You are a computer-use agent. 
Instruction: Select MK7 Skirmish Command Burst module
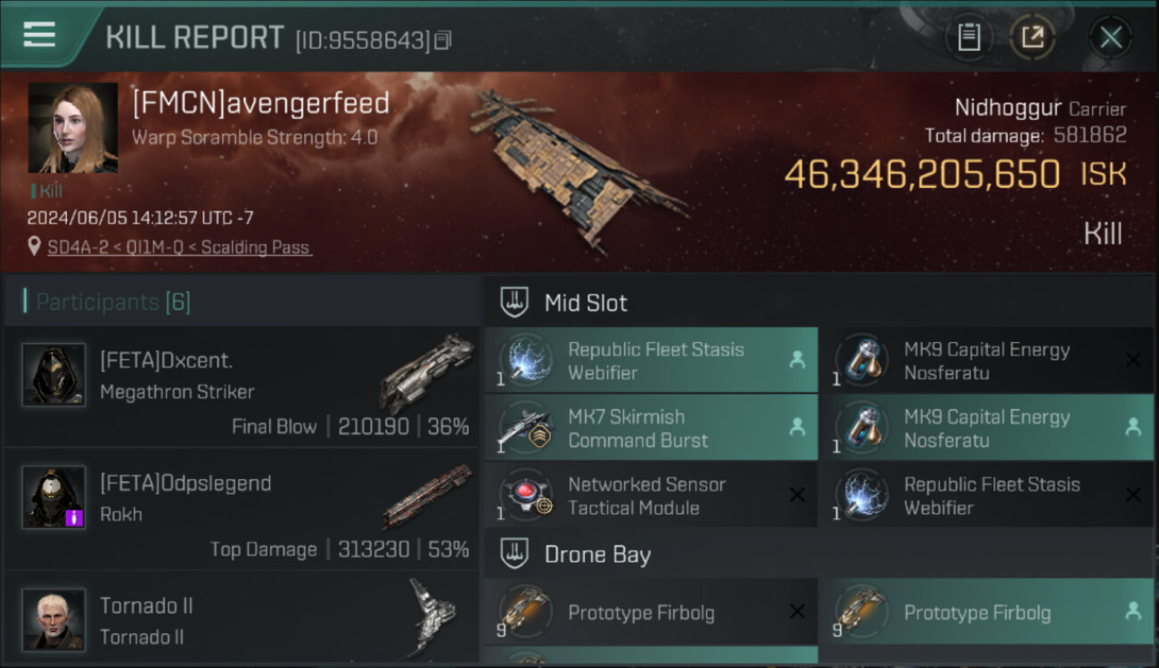(x=651, y=428)
